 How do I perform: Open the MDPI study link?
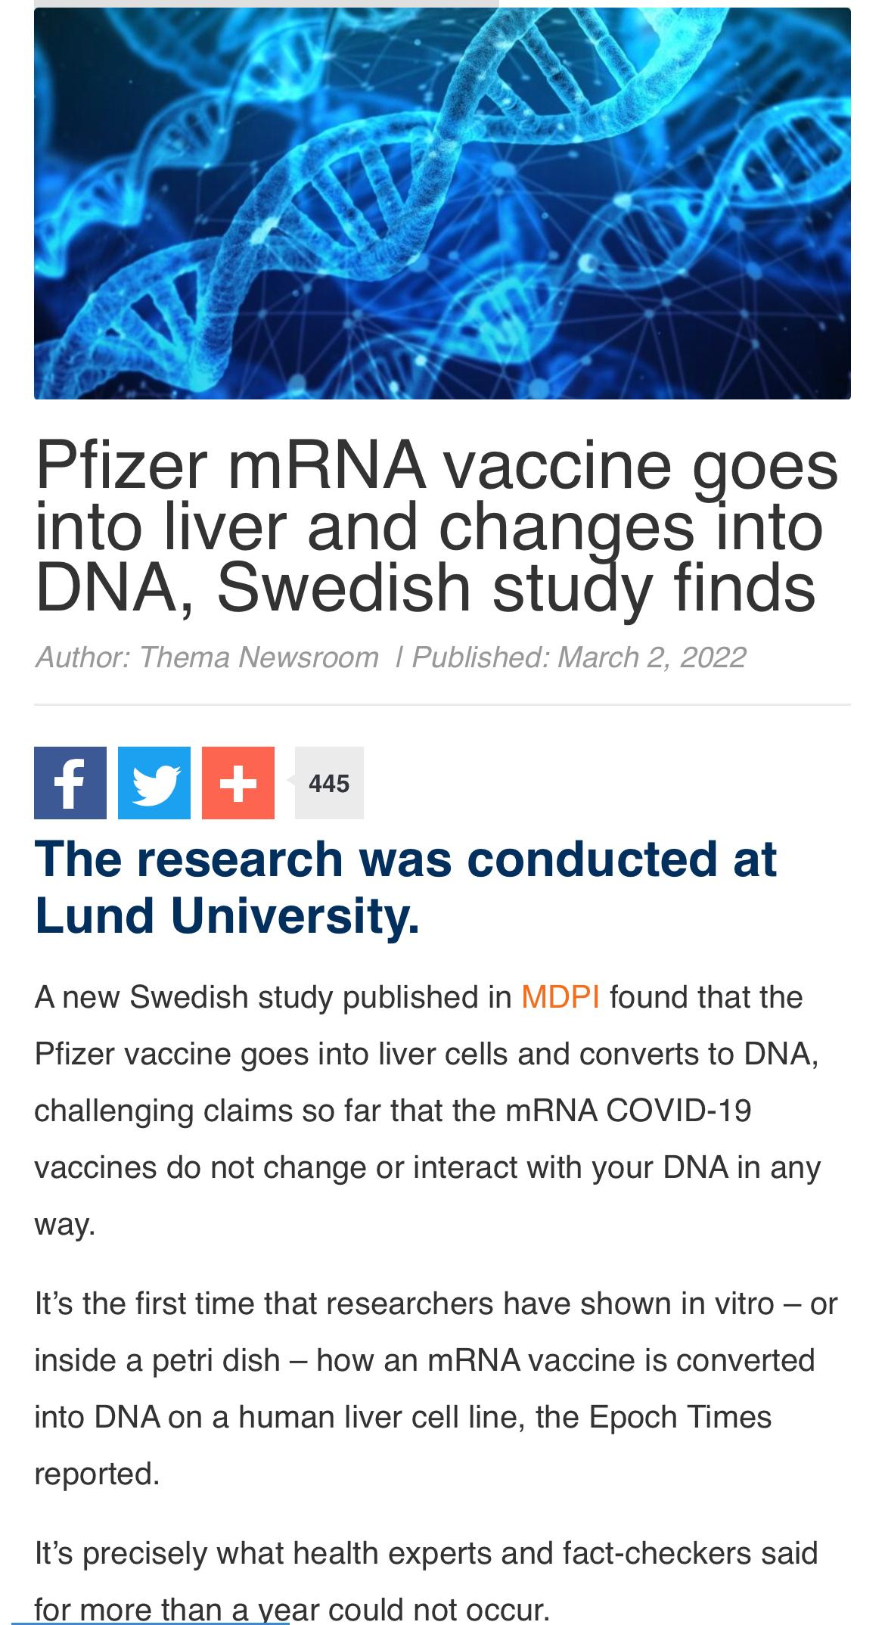(x=560, y=996)
